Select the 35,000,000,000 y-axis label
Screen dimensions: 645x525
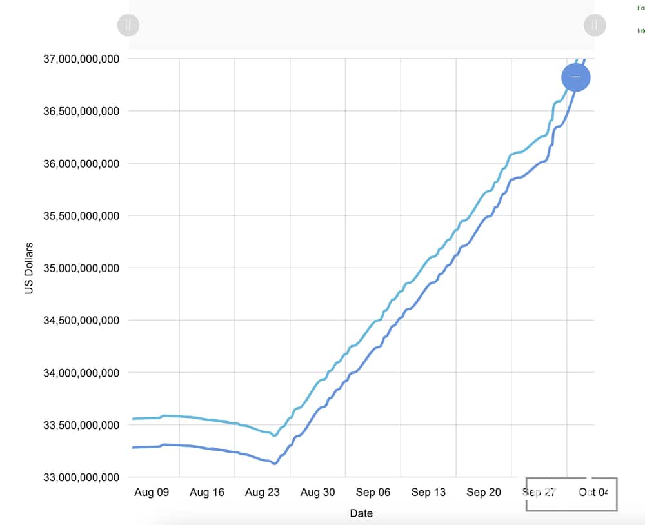81,268
